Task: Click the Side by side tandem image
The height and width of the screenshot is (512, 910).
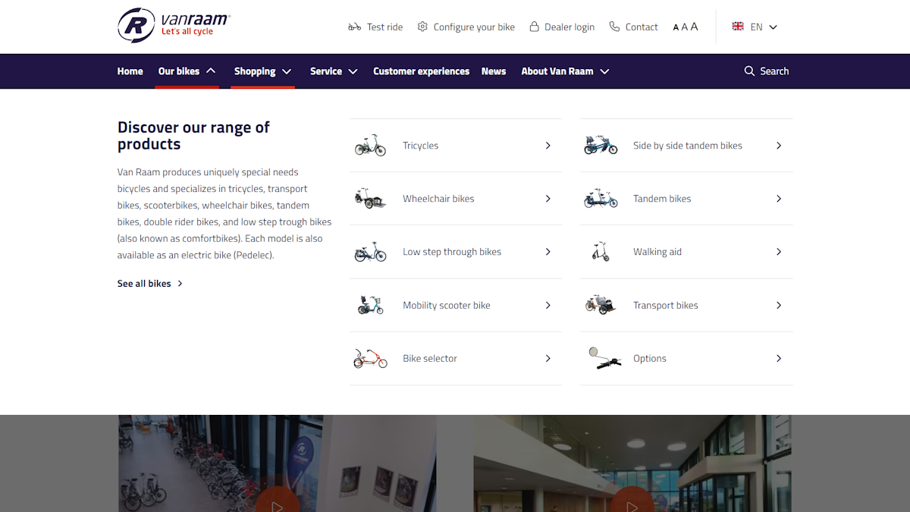Action: [x=601, y=145]
